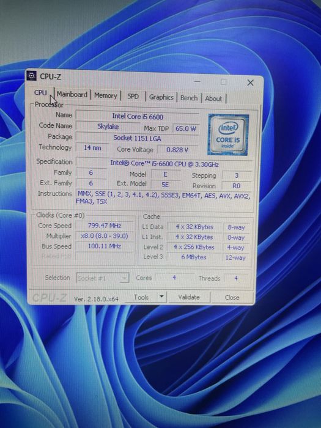The width and height of the screenshot is (321, 428).
Task: Click the Tools button
Action: 141,297
